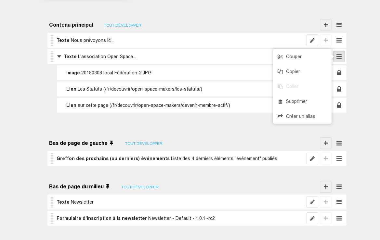Viewport: 380px width, 240px height.
Task: Choose Créer un alias menu entry
Action: point(300,116)
